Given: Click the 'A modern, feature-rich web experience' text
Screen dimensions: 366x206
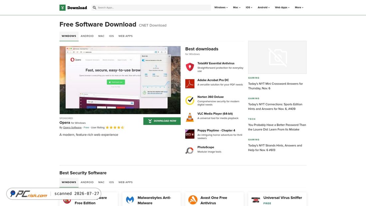Looking at the screenshot, I should point(89,135).
